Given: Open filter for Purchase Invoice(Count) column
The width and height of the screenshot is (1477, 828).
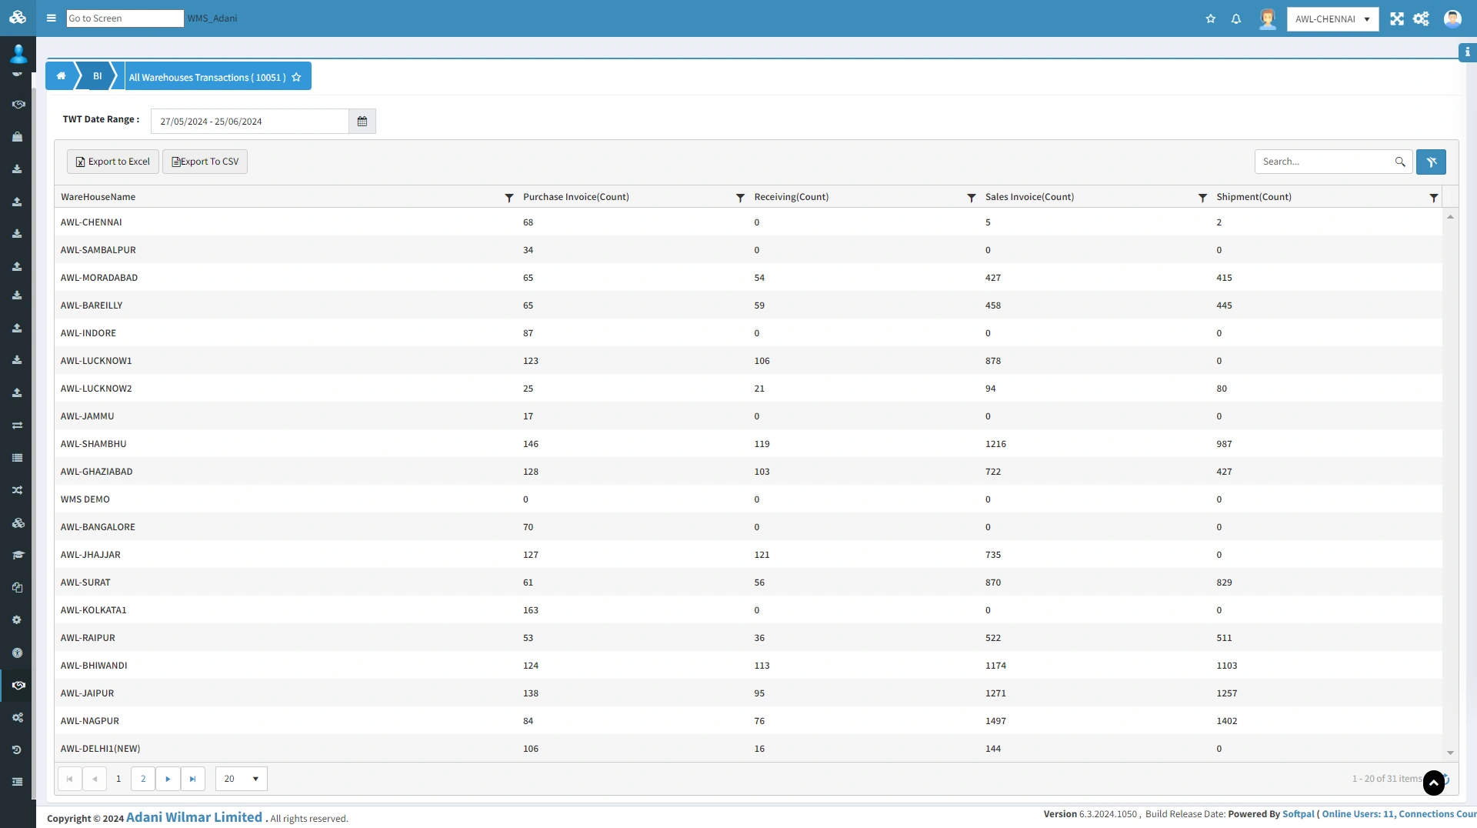Looking at the screenshot, I should click(x=740, y=198).
